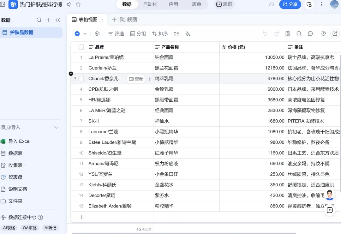This screenshot has width=341, height=234.
Task: Open the 表哥 assistant button
Action: coord(224,4)
